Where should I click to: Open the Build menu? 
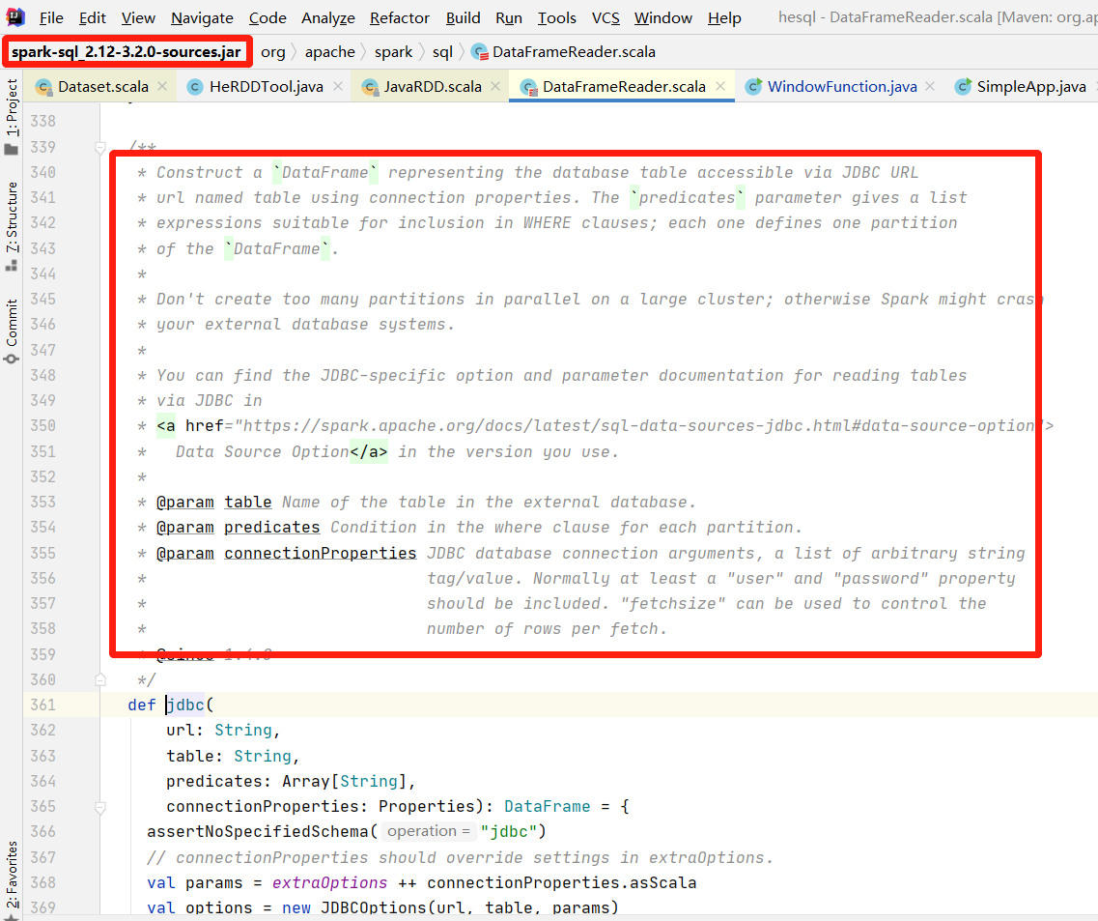coord(463,18)
